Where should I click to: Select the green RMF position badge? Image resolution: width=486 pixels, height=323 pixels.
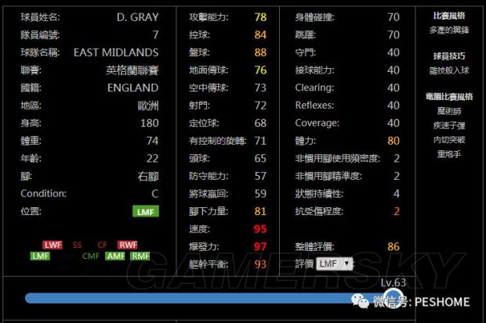(x=140, y=256)
